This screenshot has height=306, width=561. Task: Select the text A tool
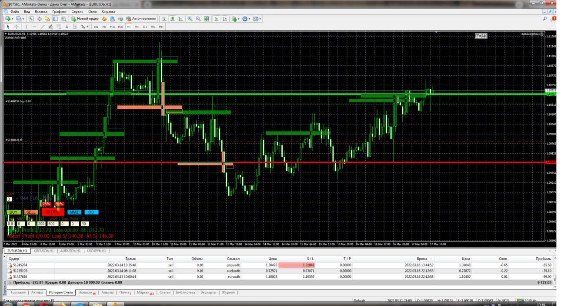tap(67, 27)
